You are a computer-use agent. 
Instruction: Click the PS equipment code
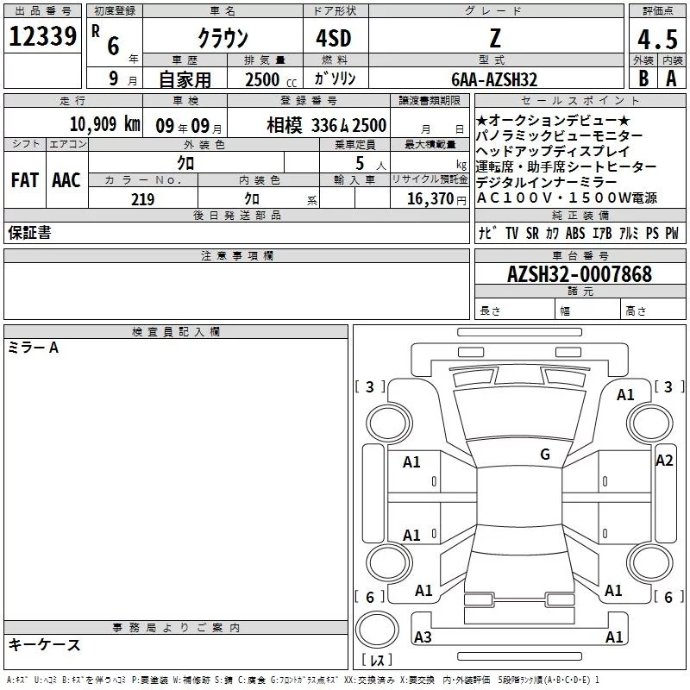[652, 233]
